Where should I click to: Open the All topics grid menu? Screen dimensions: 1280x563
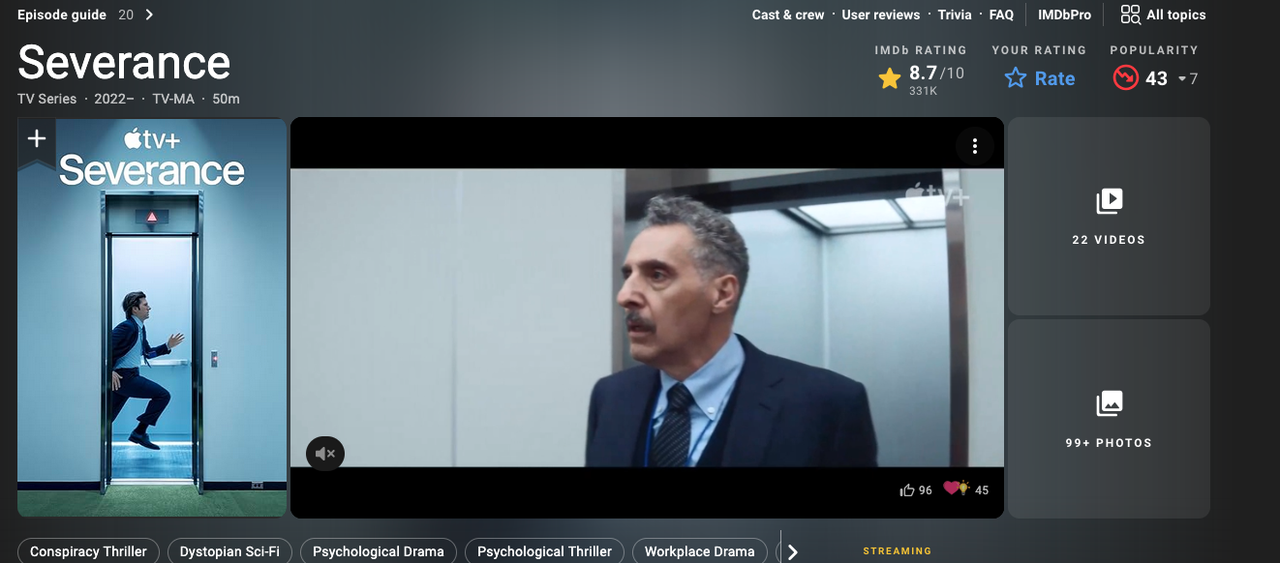1163,15
